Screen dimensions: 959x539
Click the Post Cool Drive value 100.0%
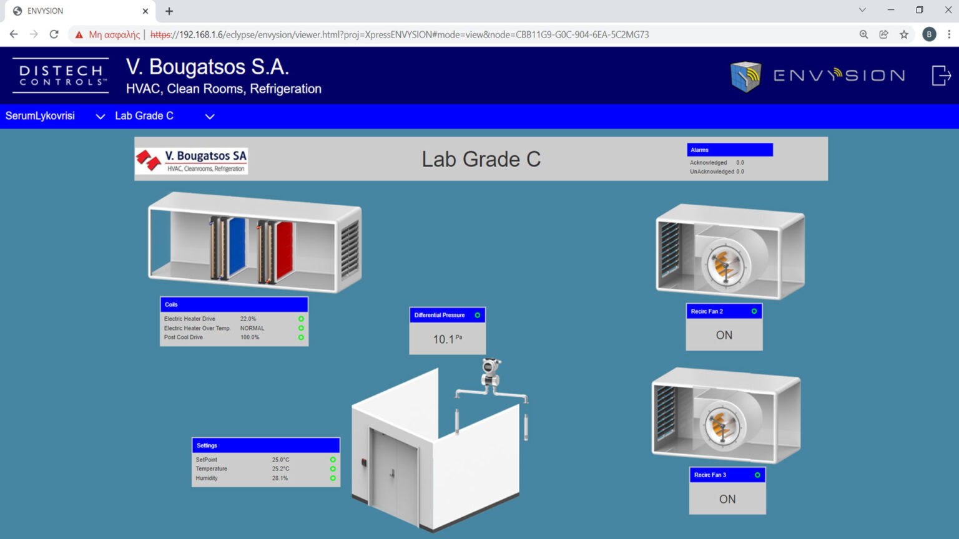[250, 337]
